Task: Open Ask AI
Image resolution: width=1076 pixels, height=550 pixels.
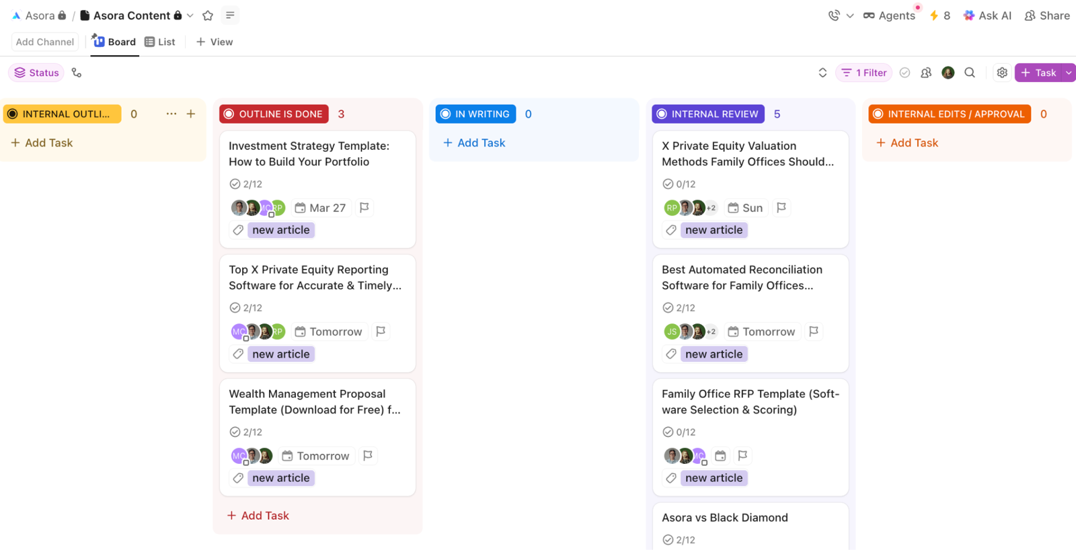Action: [987, 15]
